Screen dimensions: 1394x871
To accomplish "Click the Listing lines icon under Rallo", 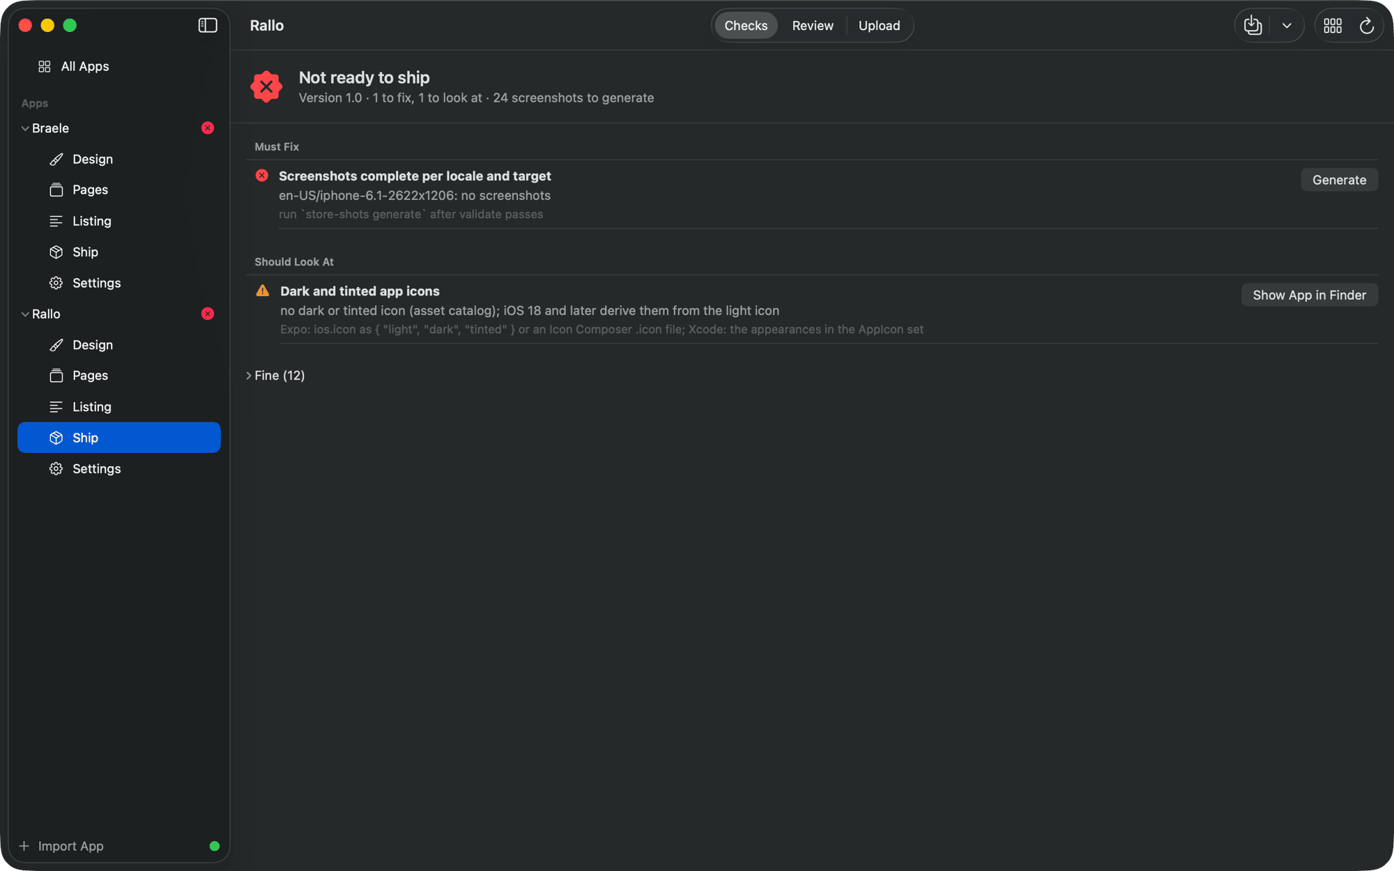I will (x=56, y=407).
